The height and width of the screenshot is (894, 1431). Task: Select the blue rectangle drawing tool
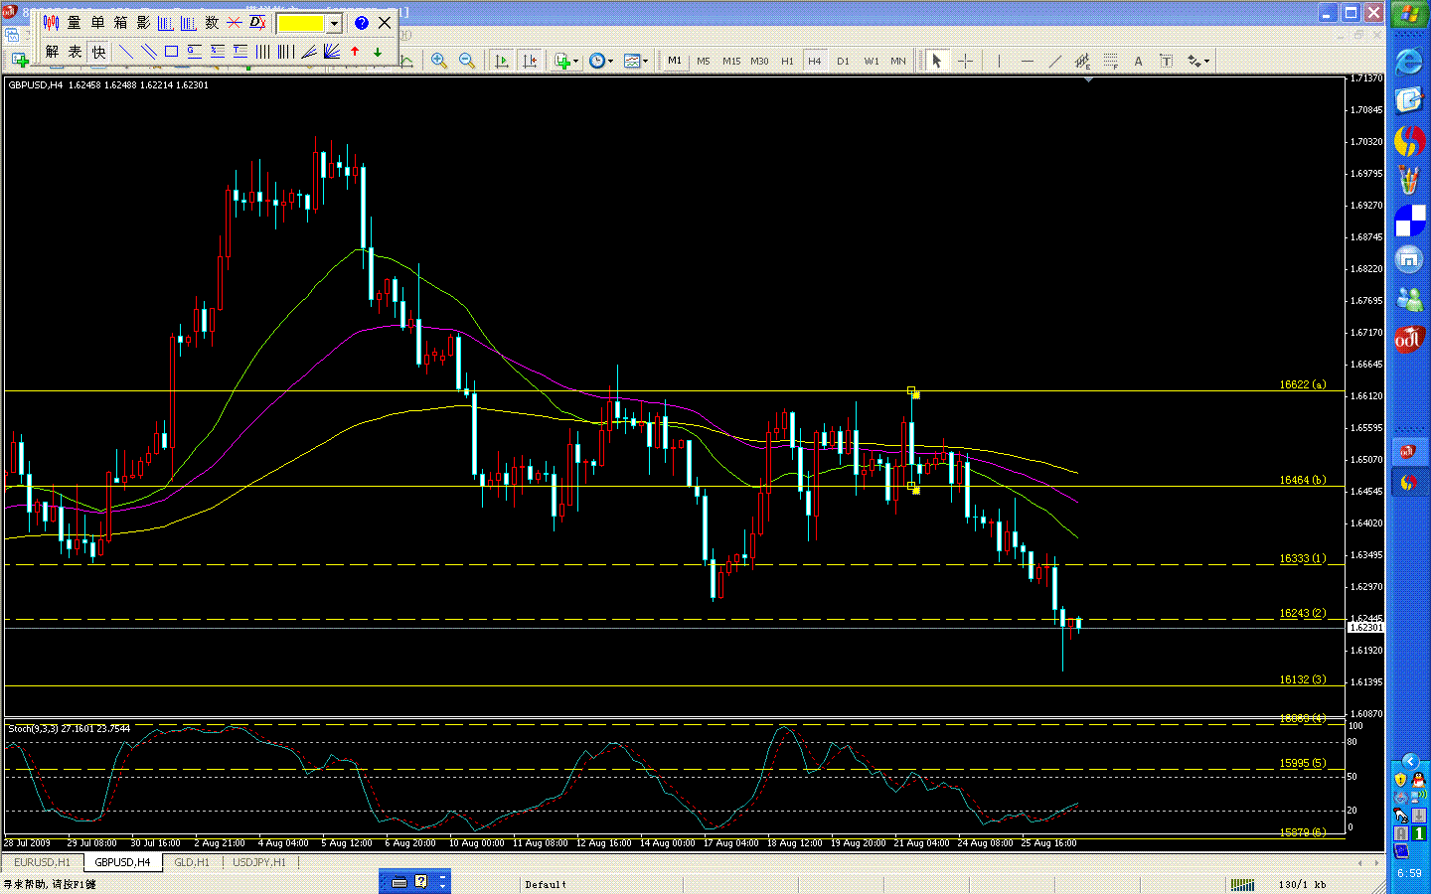pos(171,52)
